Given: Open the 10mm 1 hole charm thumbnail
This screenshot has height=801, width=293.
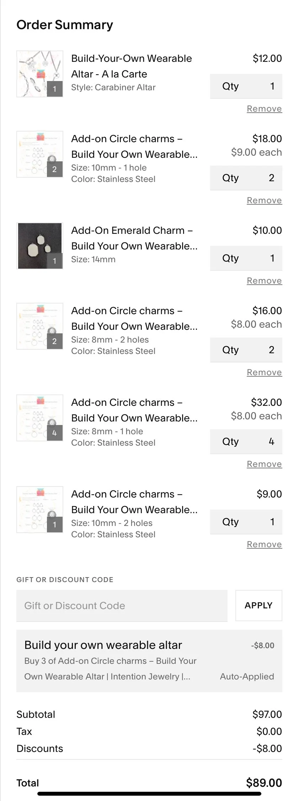Looking at the screenshot, I should (40, 154).
